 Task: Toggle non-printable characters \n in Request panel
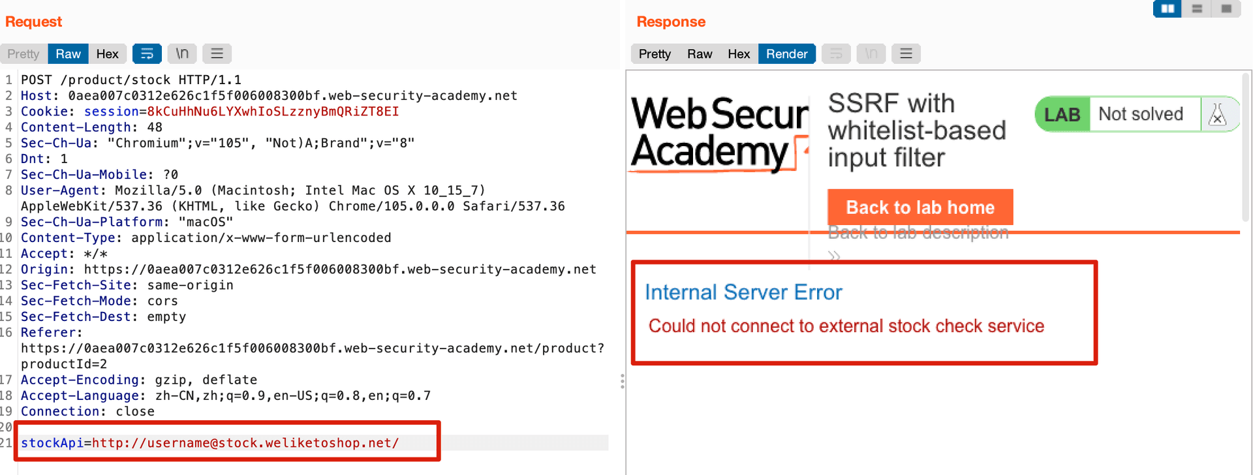tap(182, 54)
